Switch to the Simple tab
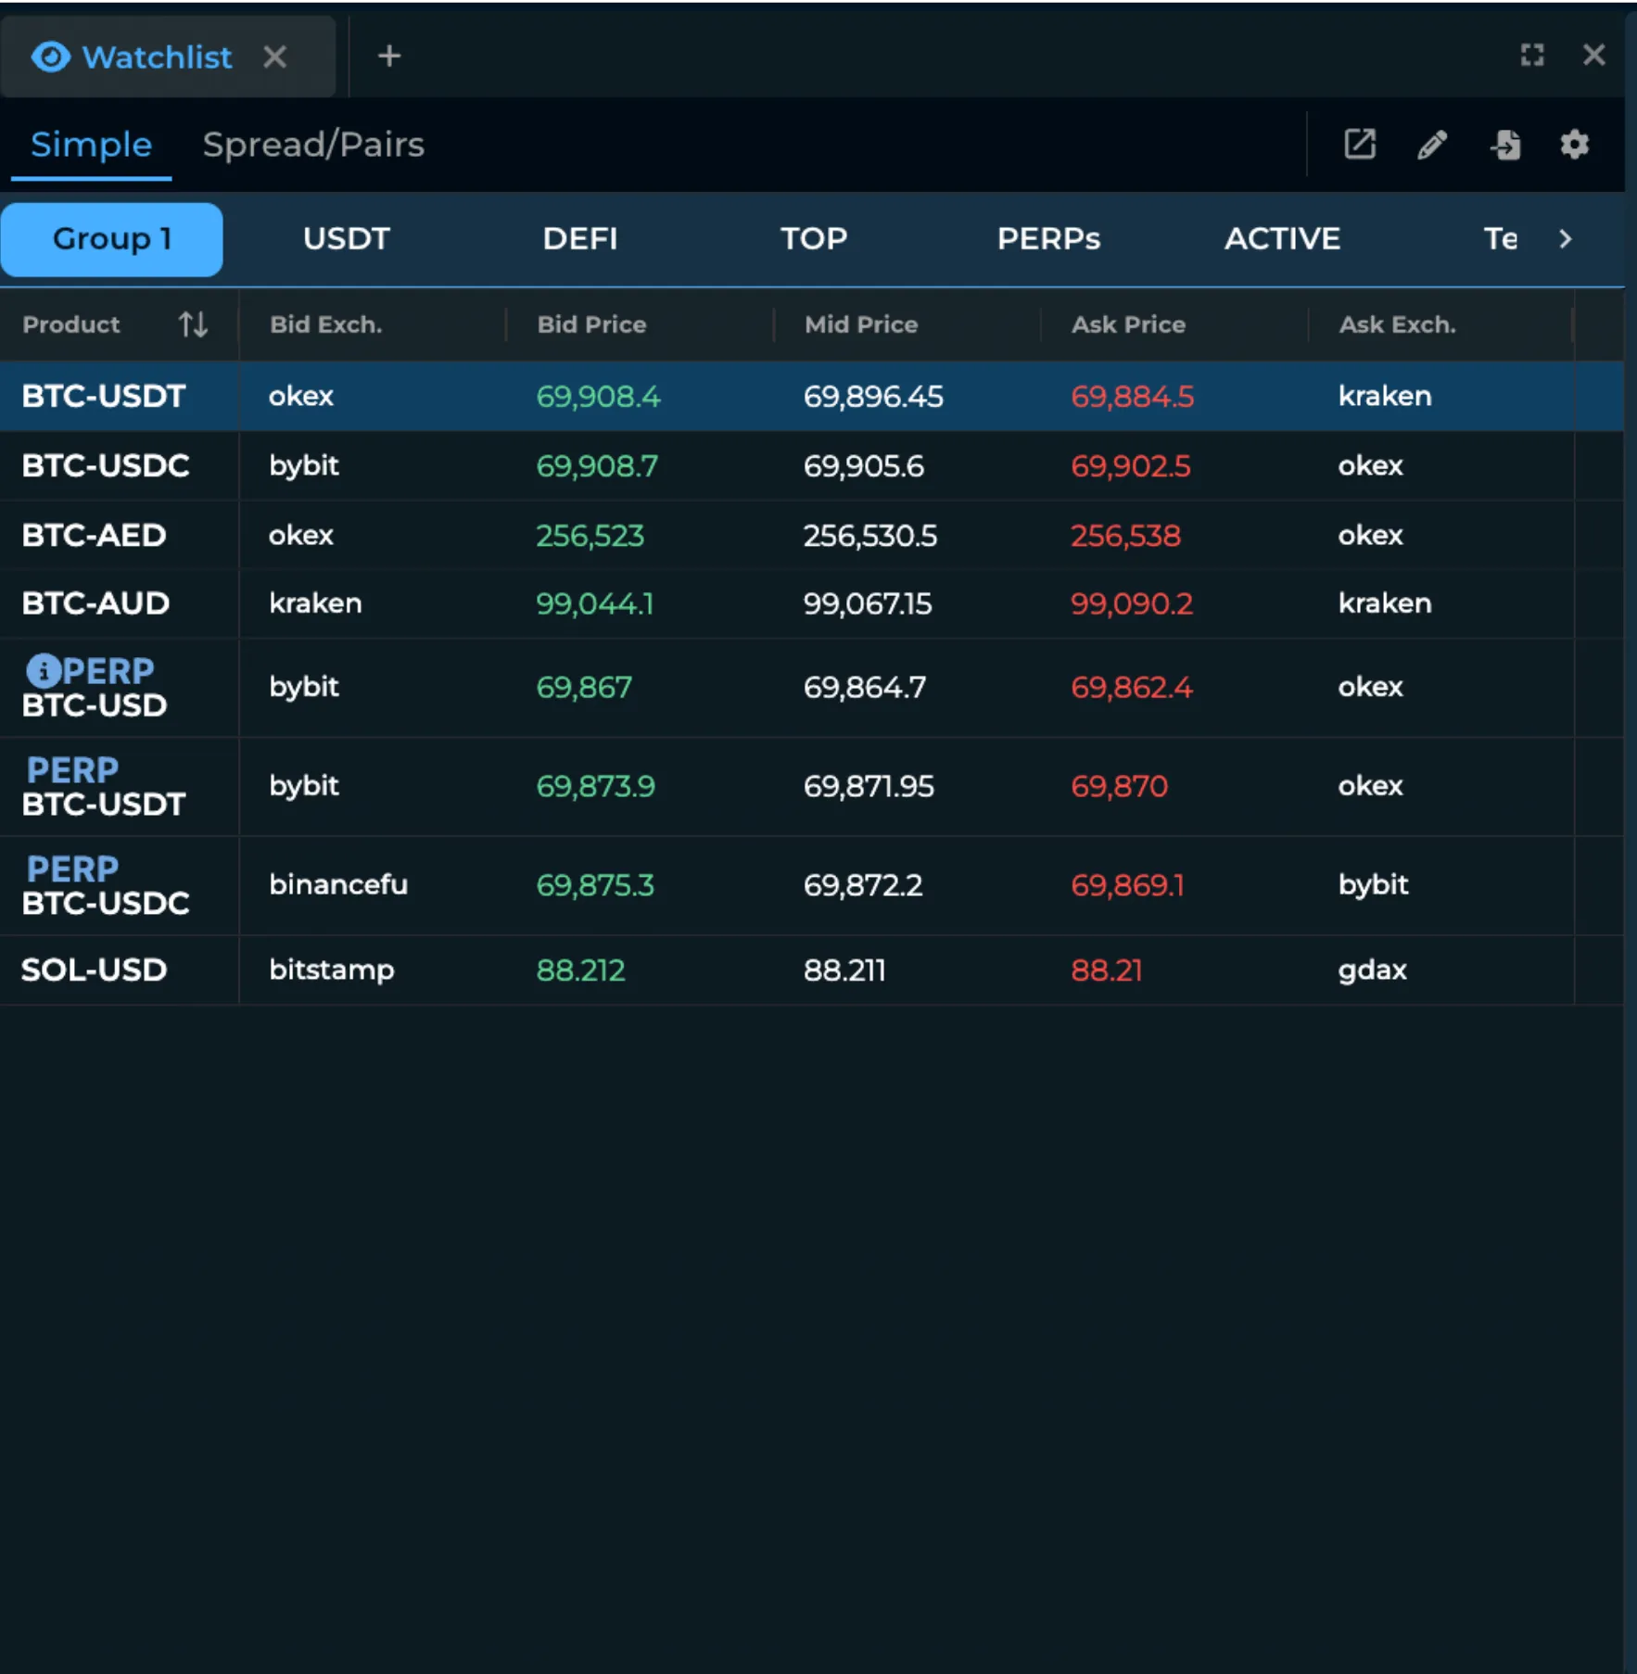 point(91,145)
